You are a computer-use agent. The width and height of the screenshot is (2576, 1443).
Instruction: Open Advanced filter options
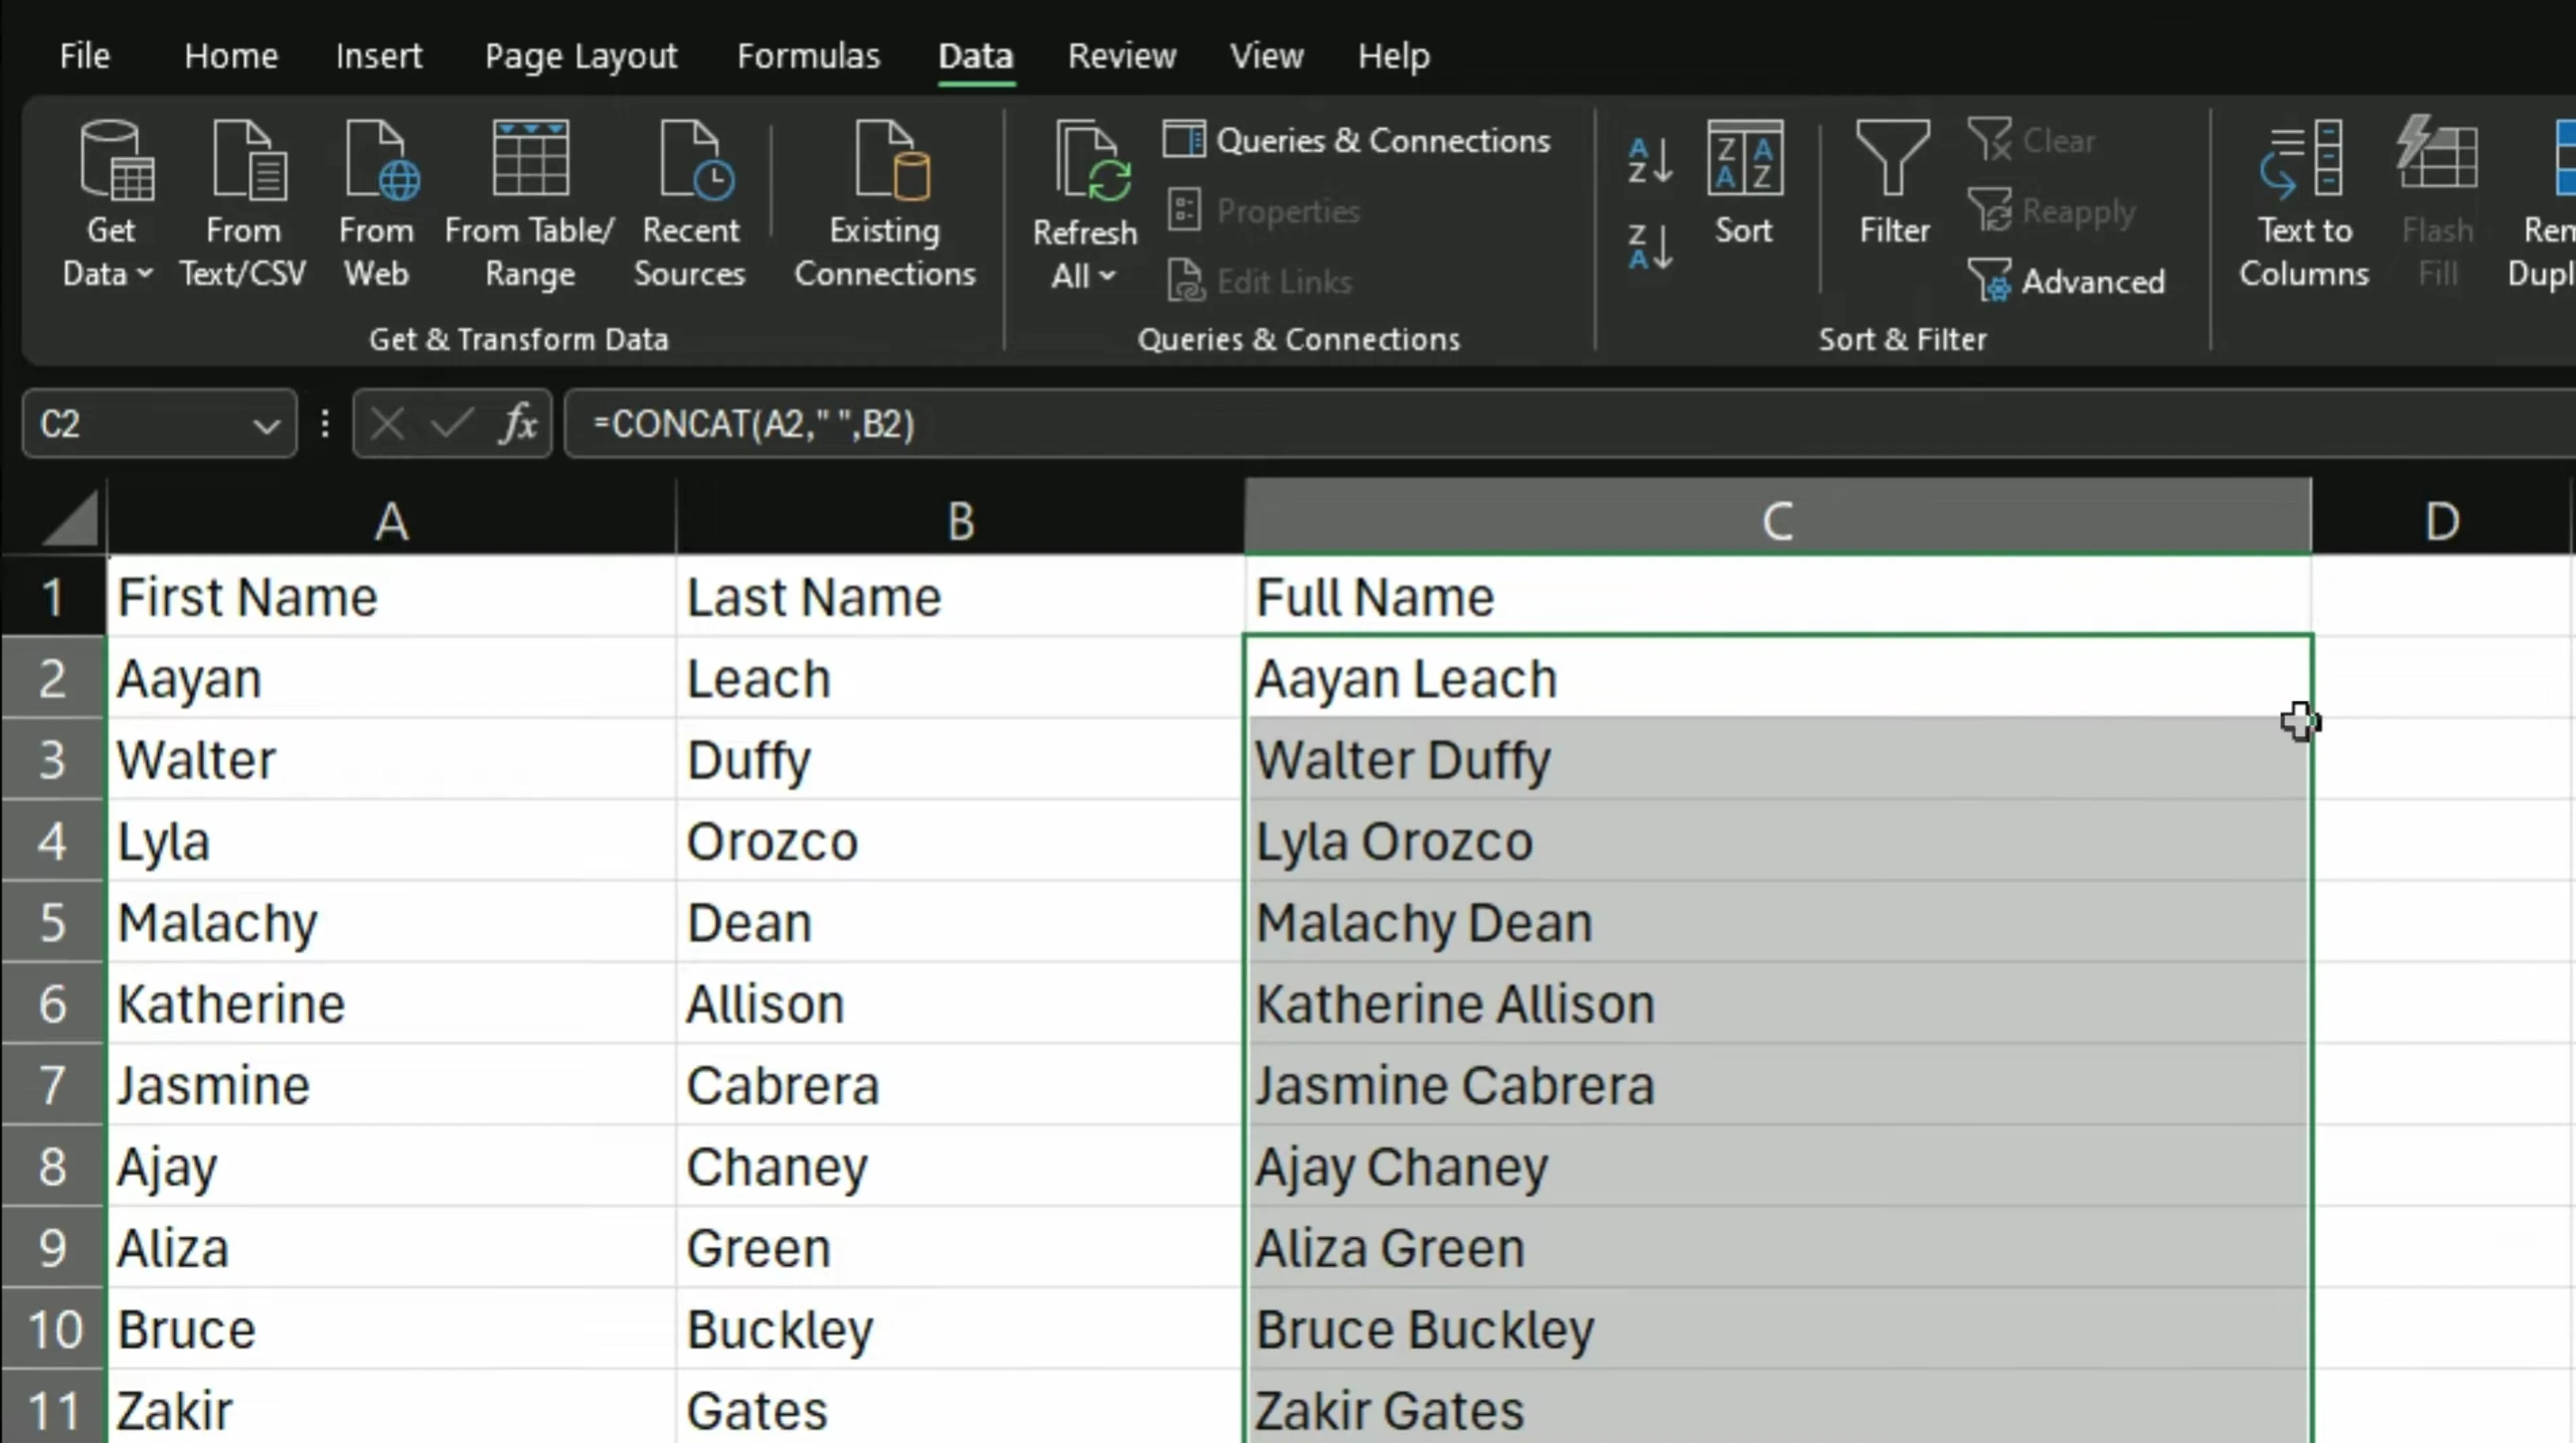[x=2066, y=282]
